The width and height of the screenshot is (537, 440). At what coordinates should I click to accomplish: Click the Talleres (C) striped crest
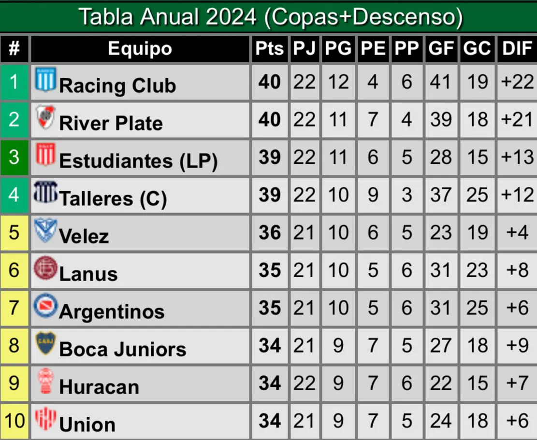click(45, 192)
